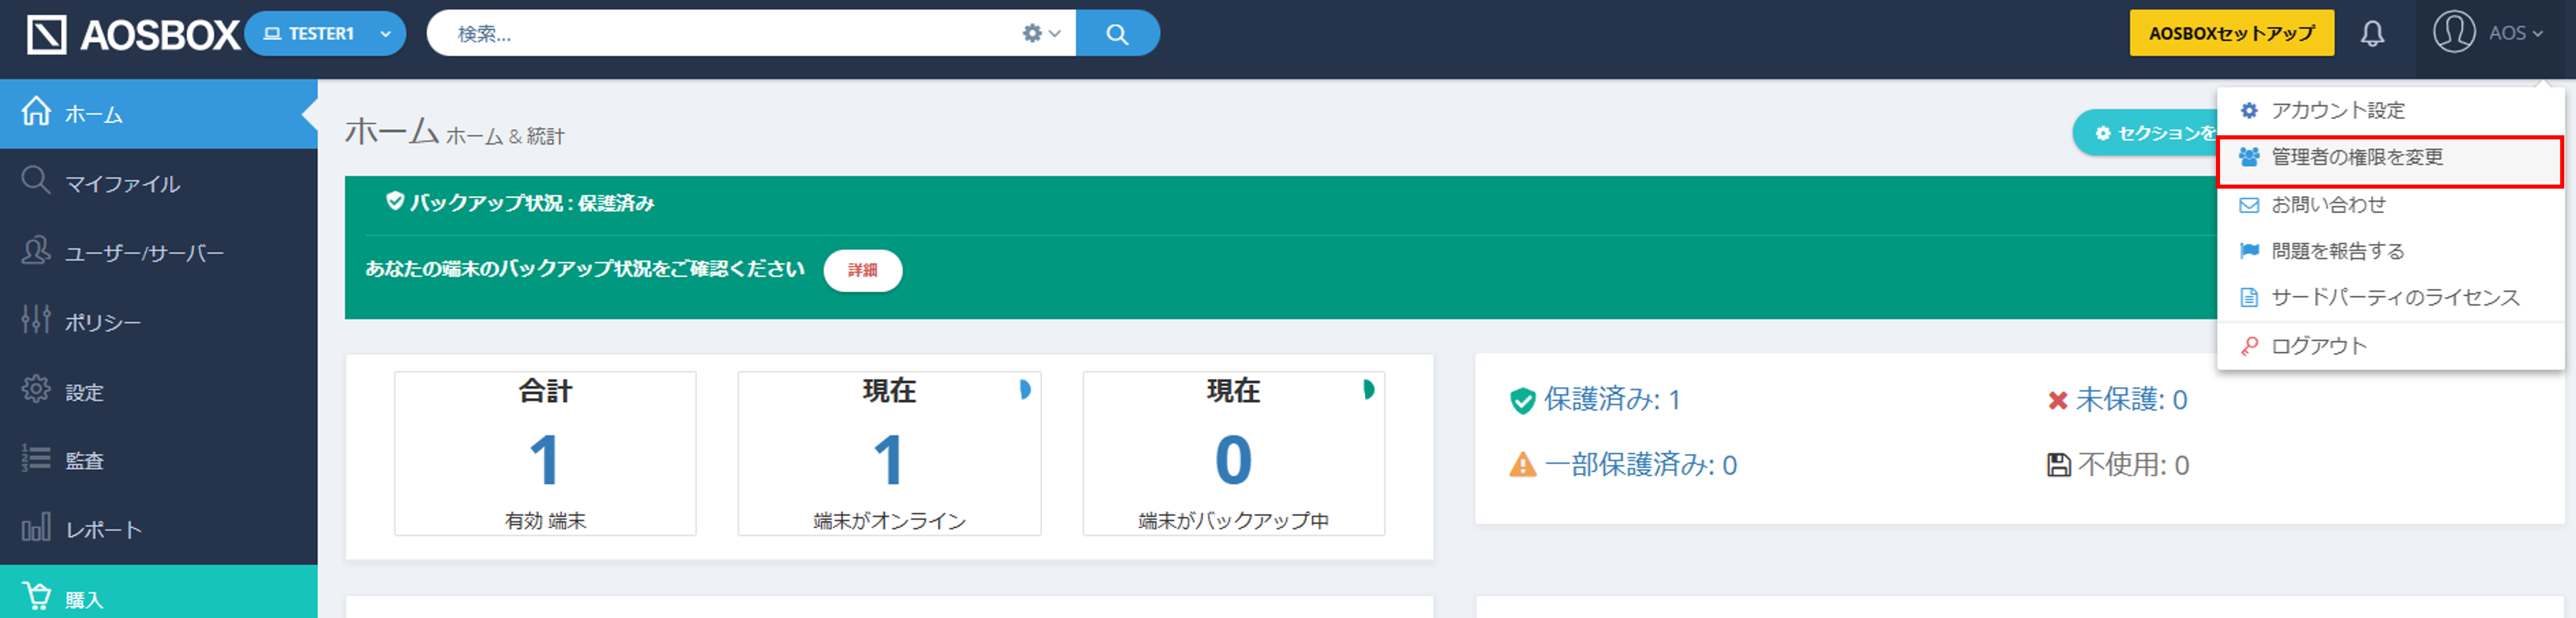2576x618 pixels.
Task: Click the gear icon beside アカウント設定
Action: tap(2249, 110)
